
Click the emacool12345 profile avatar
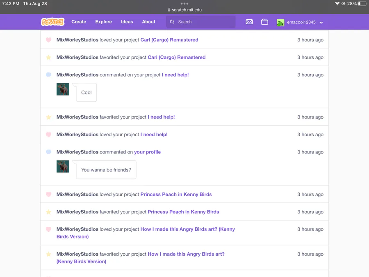pos(280,23)
